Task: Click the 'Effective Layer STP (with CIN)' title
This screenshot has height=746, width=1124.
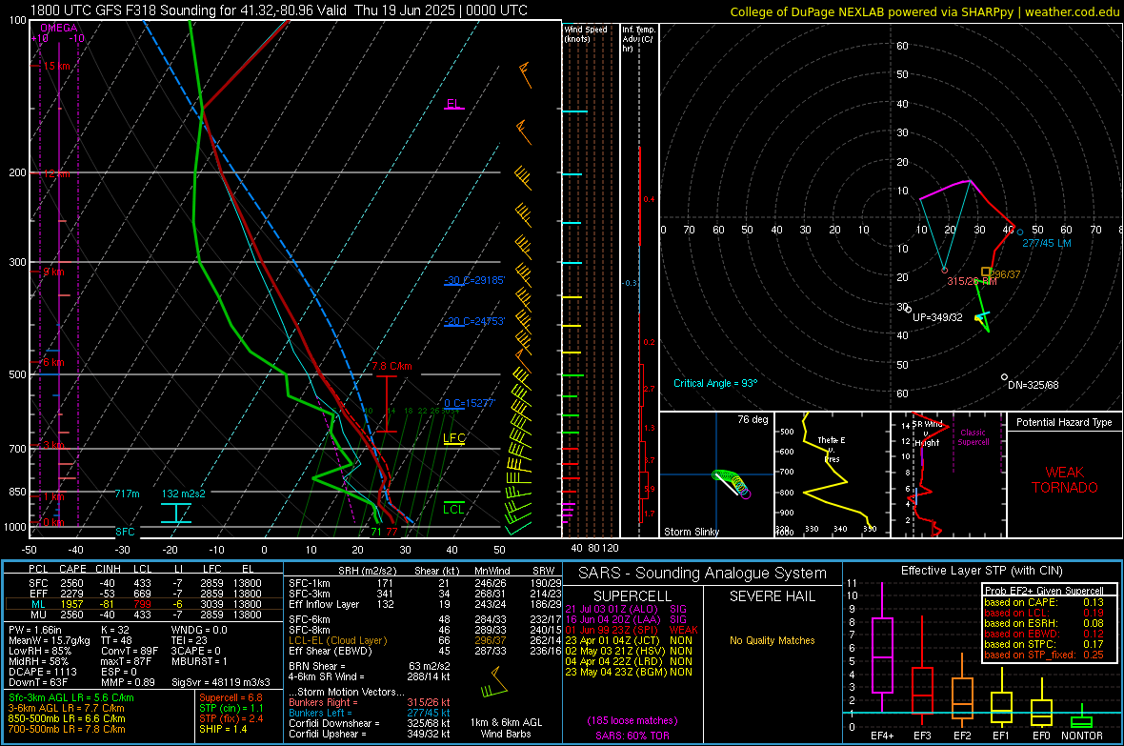Action: pyautogui.click(x=981, y=571)
